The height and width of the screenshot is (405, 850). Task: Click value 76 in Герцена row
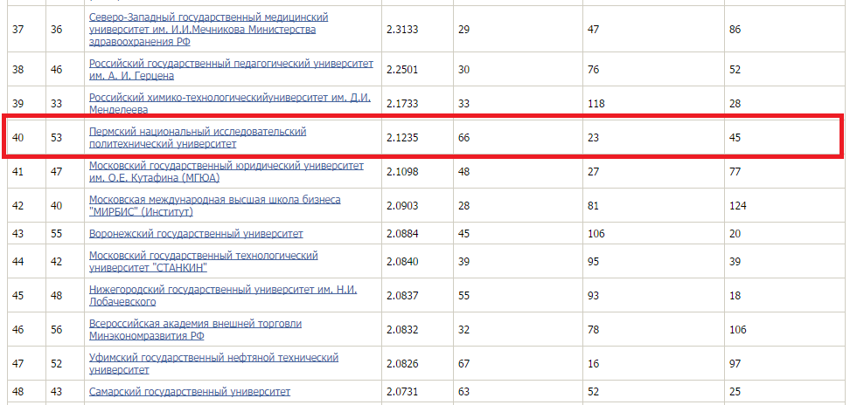pyautogui.click(x=593, y=70)
